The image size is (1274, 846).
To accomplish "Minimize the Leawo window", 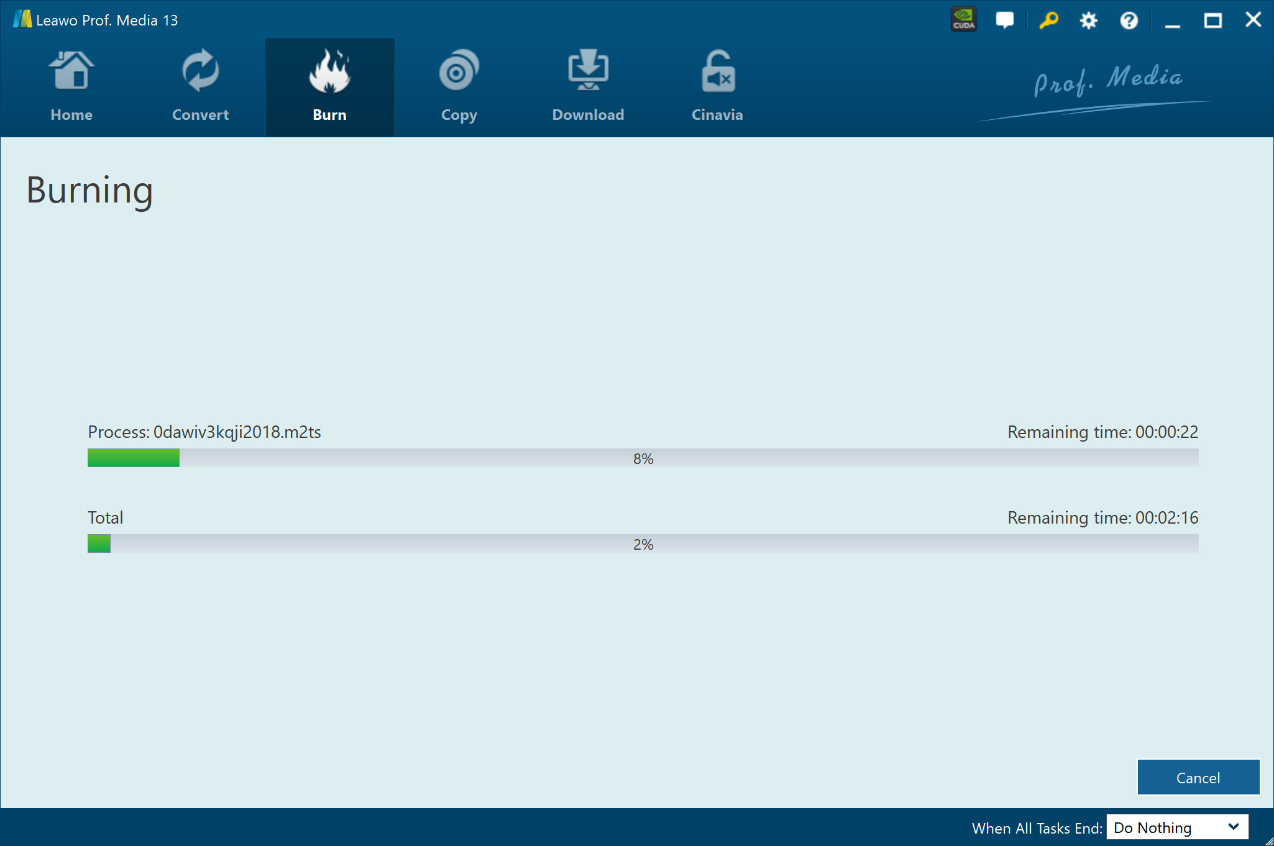I will (1172, 20).
